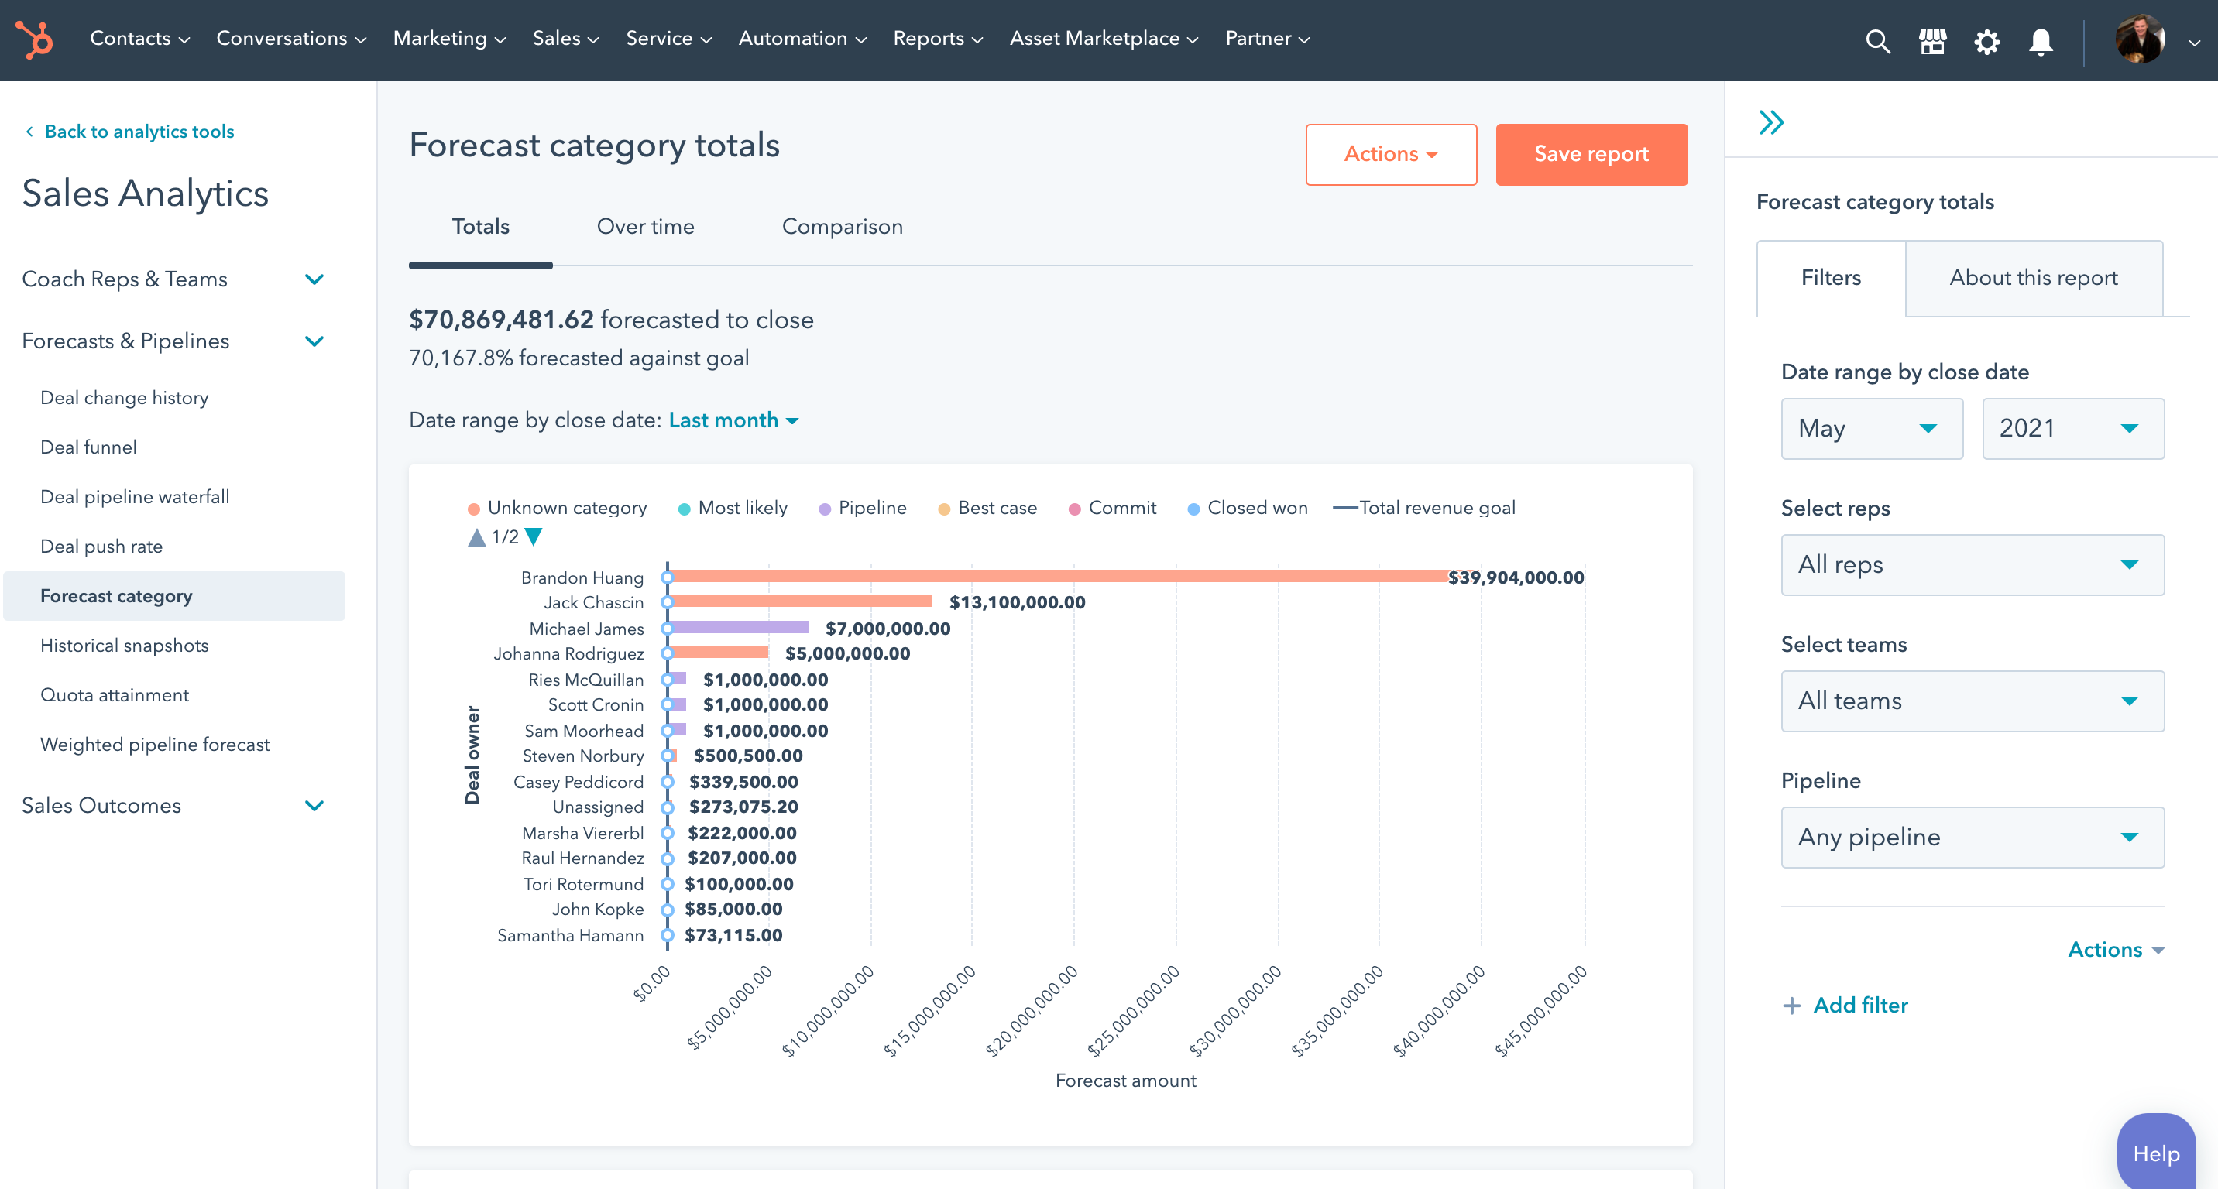Collapse the right panel with double-arrow icon

(1773, 122)
